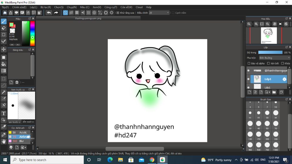Open brush add dropdown under brush list
The image size is (292, 164).
[x=25, y=147]
